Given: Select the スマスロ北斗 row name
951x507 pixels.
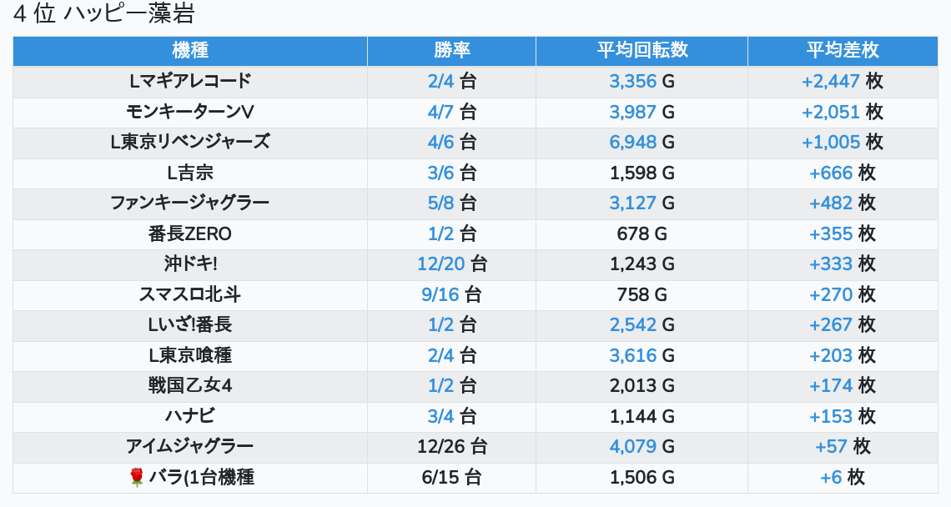Looking at the screenshot, I should [190, 295].
